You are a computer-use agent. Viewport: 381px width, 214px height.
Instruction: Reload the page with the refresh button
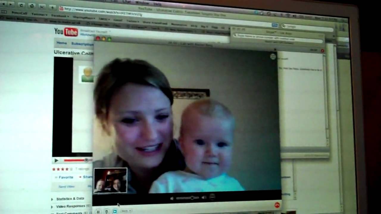(21, 5)
